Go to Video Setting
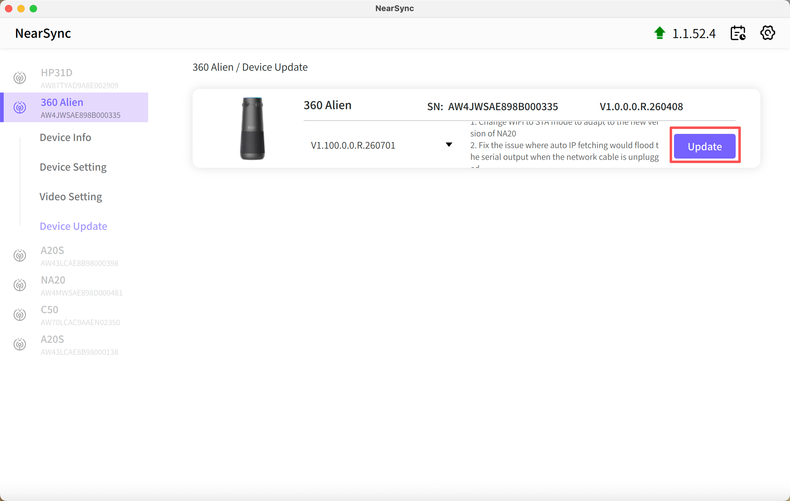 click(71, 197)
